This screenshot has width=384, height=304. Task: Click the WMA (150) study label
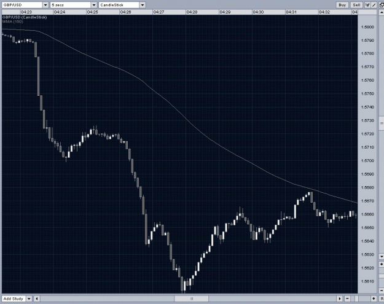tap(13, 21)
